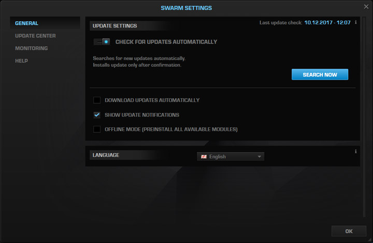The width and height of the screenshot is (373, 243).
Task: Enable Offline Mode preinstall checkbox
Action: coord(97,129)
